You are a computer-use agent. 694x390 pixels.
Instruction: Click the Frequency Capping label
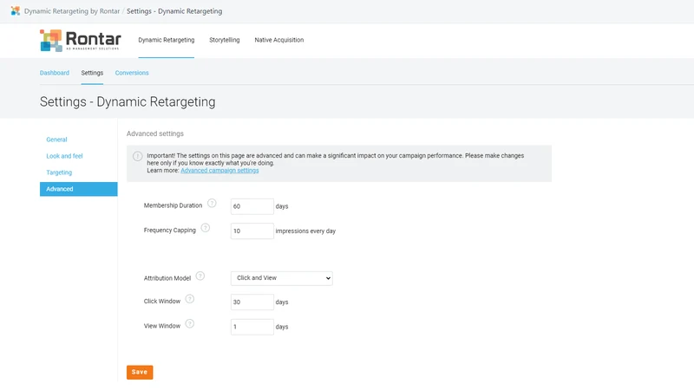point(169,230)
